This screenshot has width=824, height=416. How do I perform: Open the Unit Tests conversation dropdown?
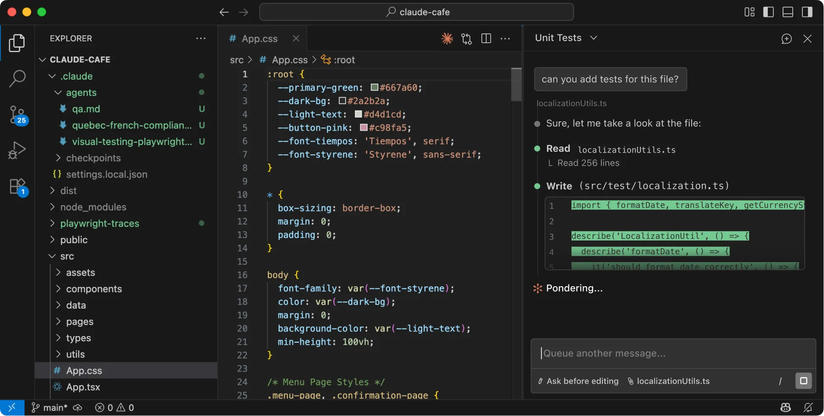tap(594, 38)
